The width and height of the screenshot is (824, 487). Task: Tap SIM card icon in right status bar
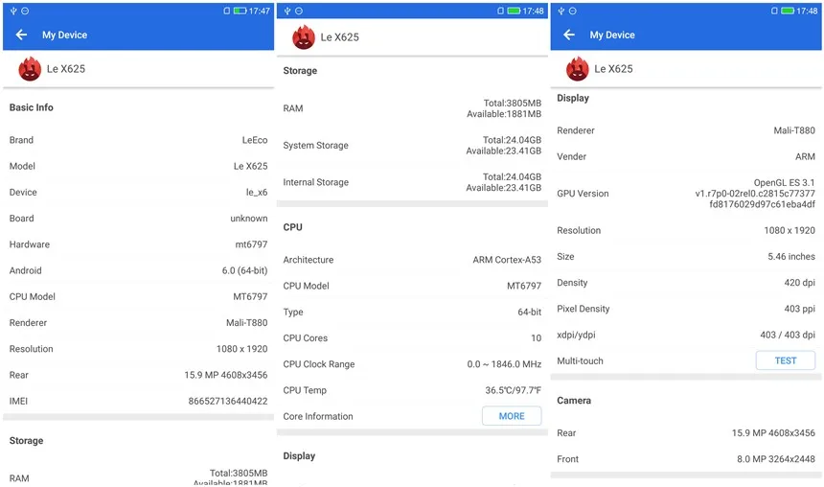point(774,11)
